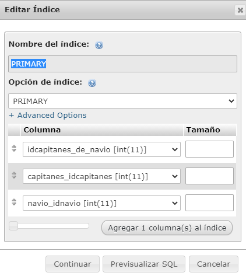Click the index name field containing PRIMARY

pyautogui.click(x=122, y=64)
